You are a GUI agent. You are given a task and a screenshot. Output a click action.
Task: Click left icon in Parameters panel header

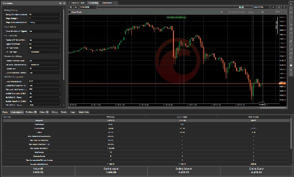pos(60,3)
